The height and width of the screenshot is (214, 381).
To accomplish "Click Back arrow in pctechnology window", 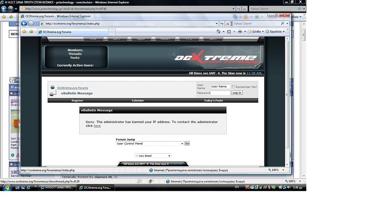I will coord(4,9).
